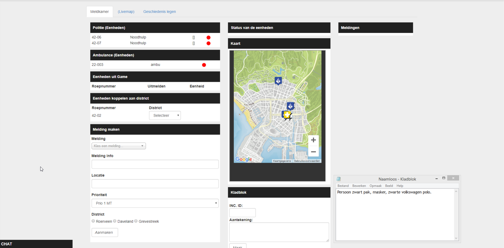
Task: Open the Gebruiksvoorwaarden link on the map
Action: pyautogui.click(x=307, y=161)
